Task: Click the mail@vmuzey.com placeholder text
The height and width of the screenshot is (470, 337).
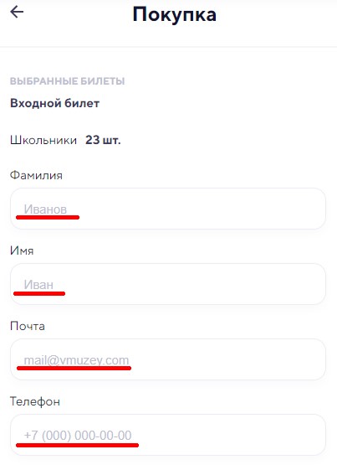Action: [76, 360]
